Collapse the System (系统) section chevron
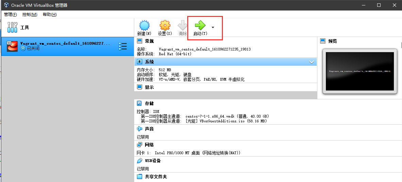Screen dimensions: 402x182 [x=312, y=62]
